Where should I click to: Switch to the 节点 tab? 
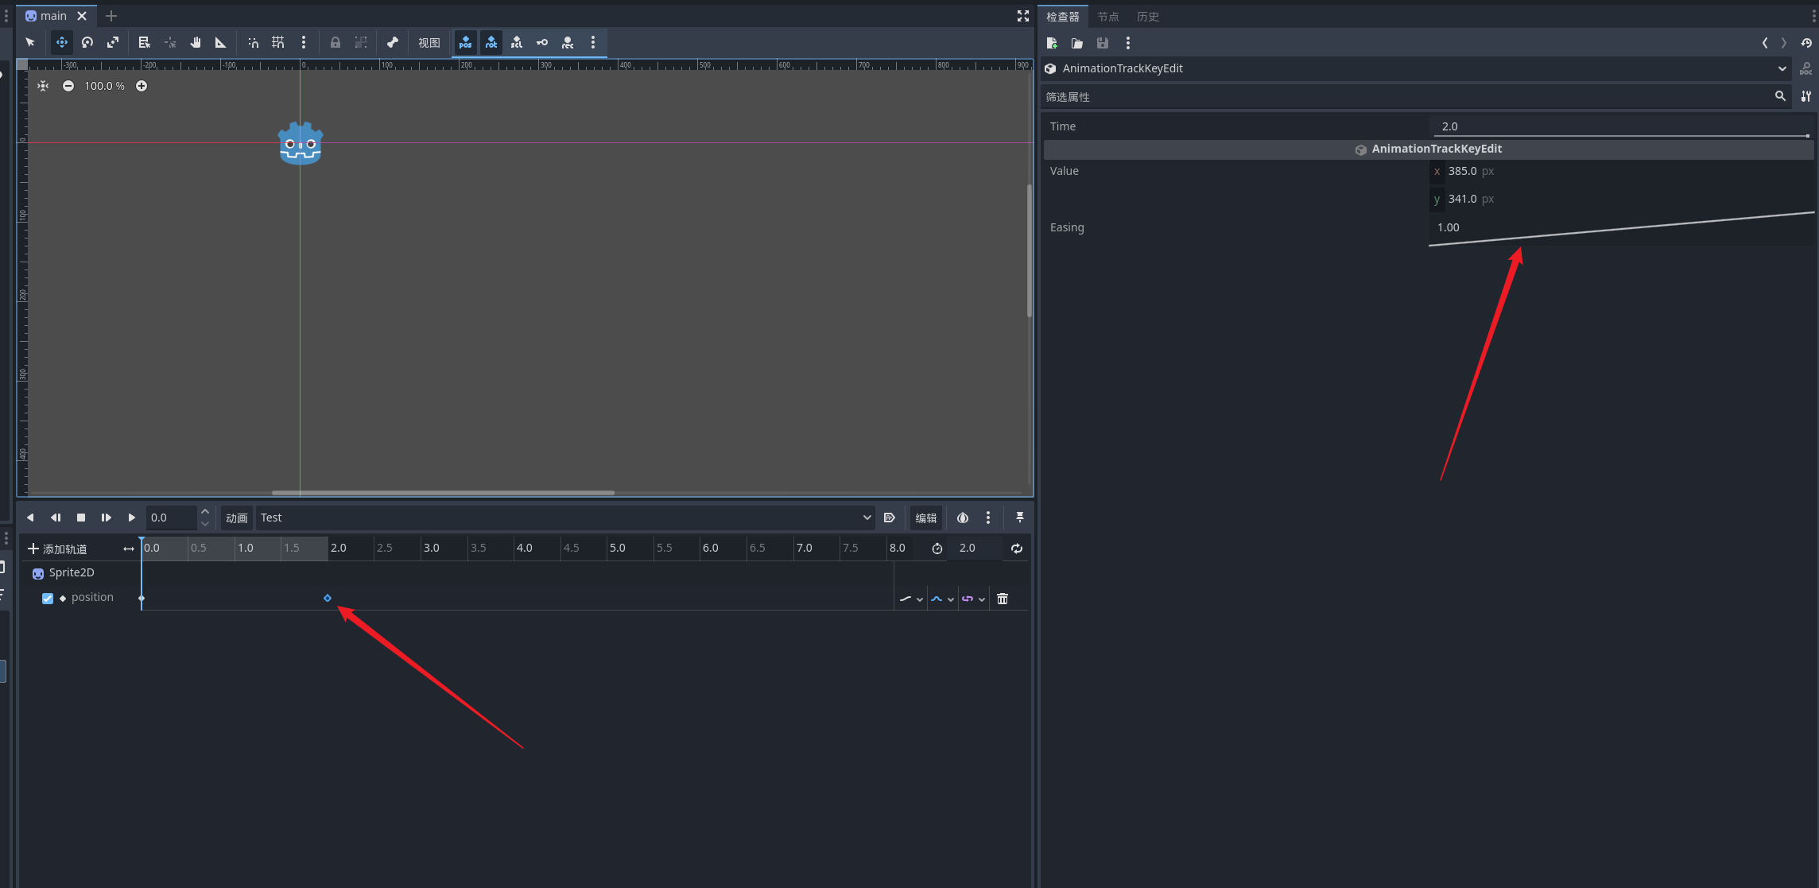tap(1107, 16)
